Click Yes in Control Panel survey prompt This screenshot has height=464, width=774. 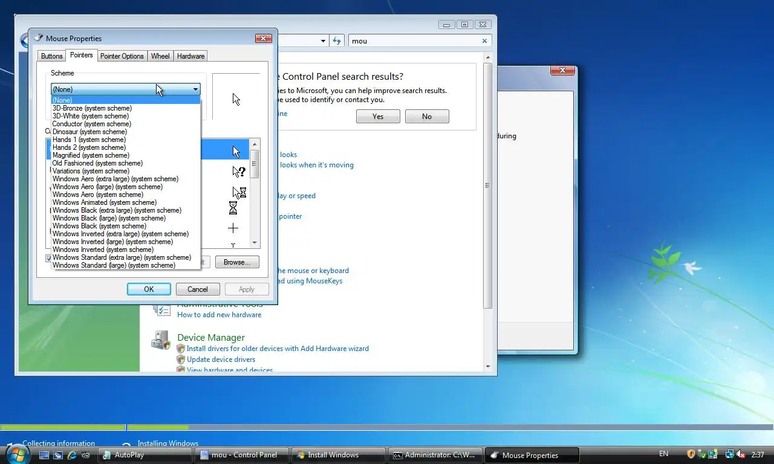point(378,117)
